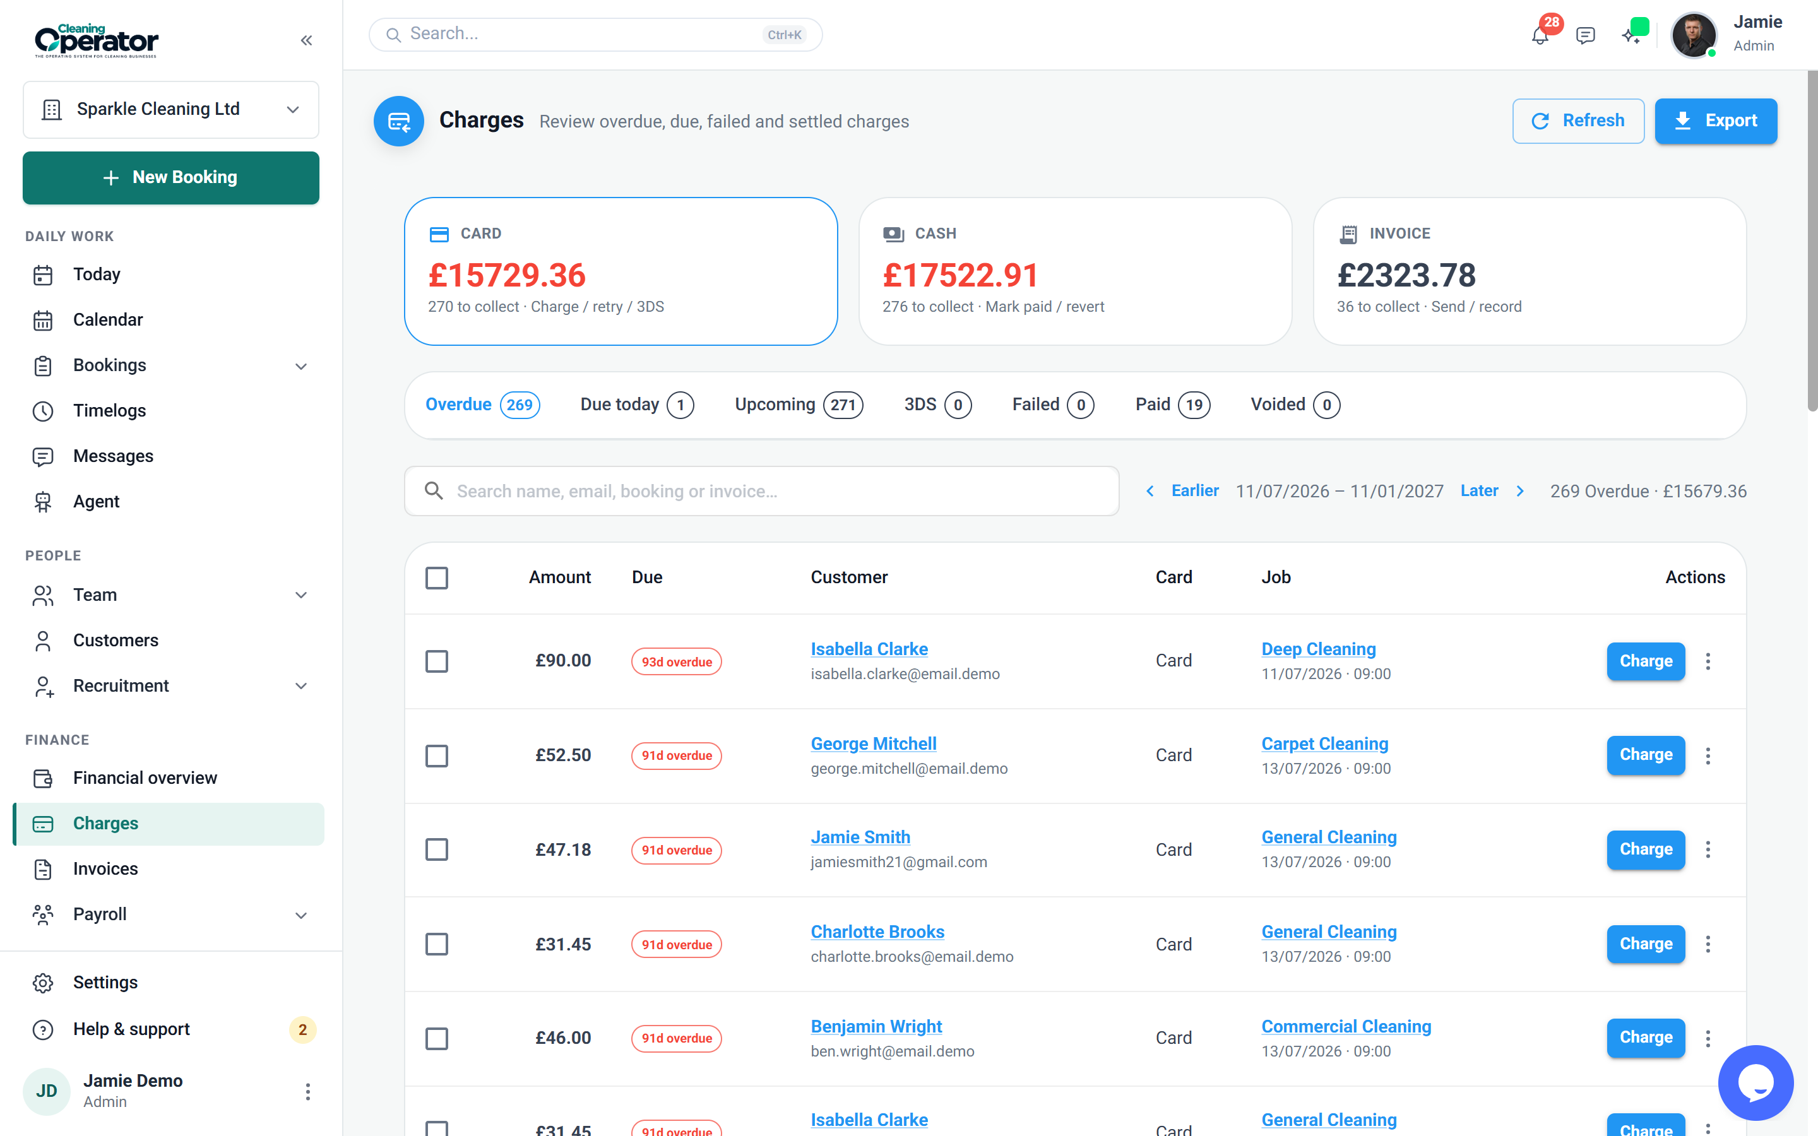Open Timelogs page

(x=169, y=411)
